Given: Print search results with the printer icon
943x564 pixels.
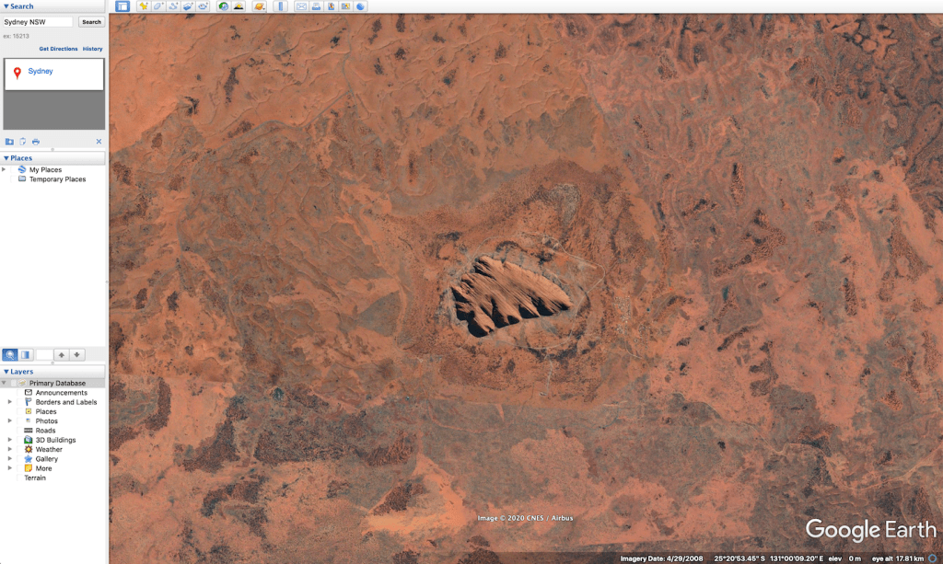Looking at the screenshot, I should point(36,142).
